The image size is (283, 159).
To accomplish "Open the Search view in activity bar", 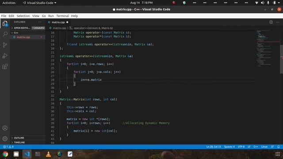I will 5,34.
